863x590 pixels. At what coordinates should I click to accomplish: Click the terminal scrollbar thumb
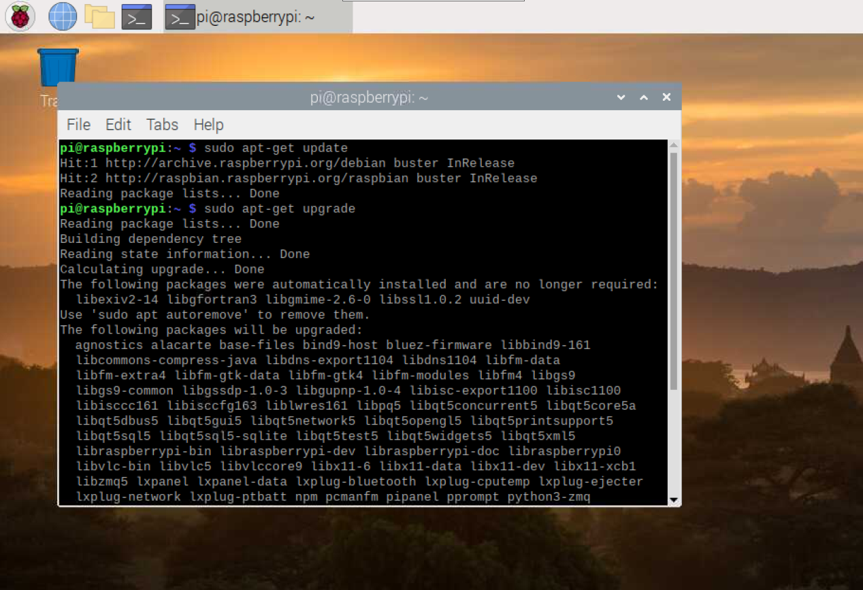(674, 271)
